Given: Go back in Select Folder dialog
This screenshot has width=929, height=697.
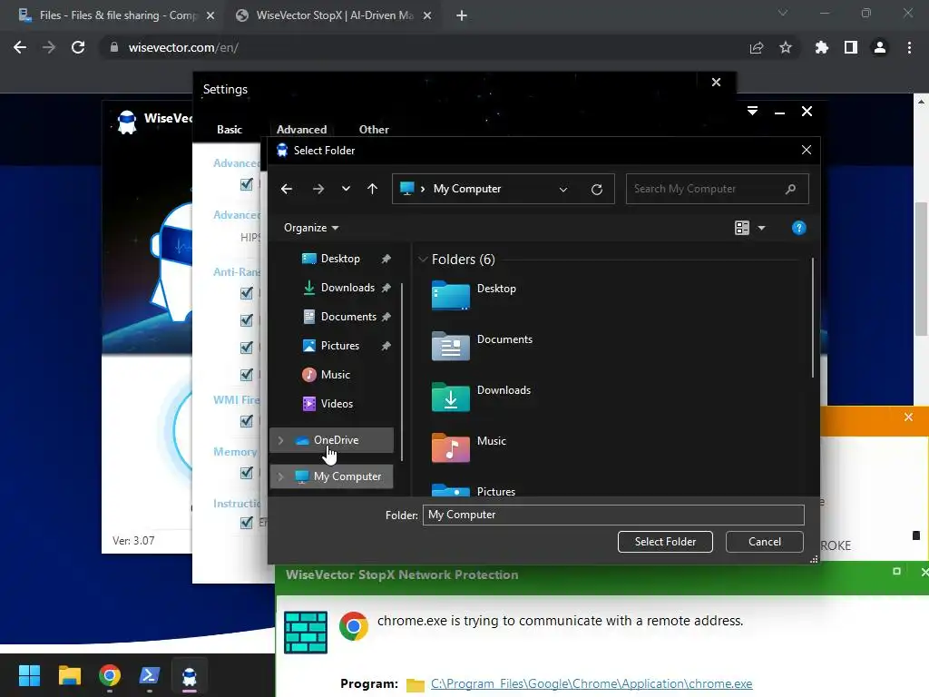Looking at the screenshot, I should [x=287, y=189].
